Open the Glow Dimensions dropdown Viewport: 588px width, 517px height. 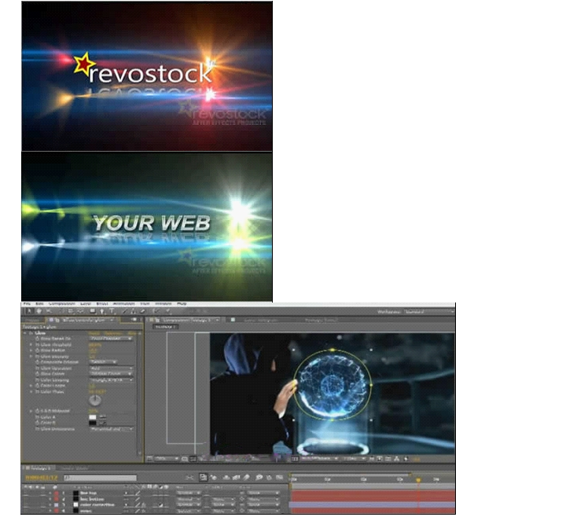pyautogui.click(x=112, y=429)
